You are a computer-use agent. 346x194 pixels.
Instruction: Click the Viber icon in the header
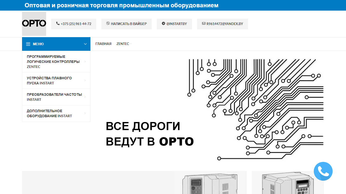[x=108, y=23]
